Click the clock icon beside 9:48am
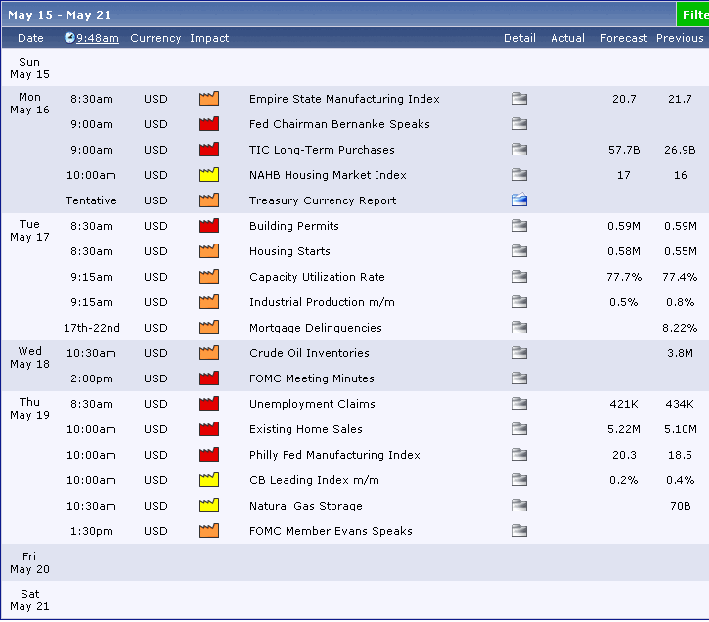This screenshot has height=622, width=709. click(x=69, y=38)
